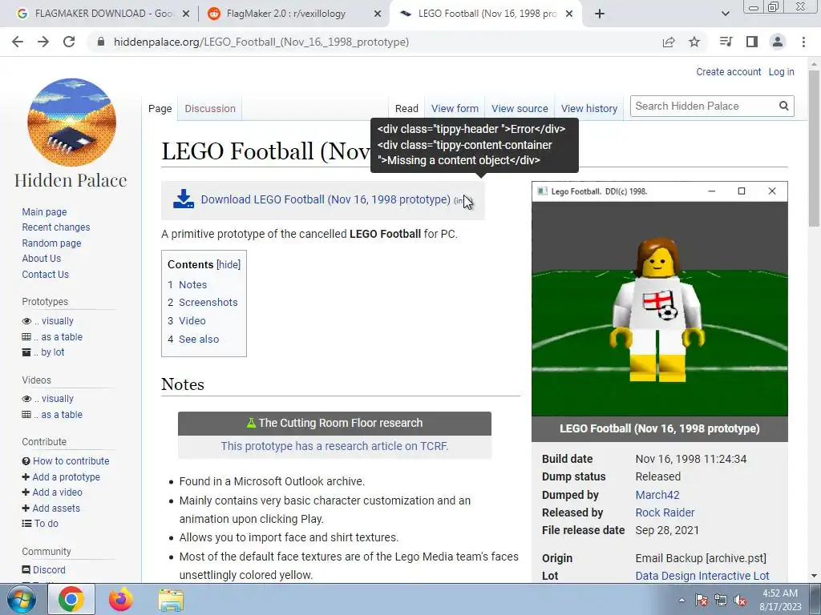Hide the Contents table with [hide]
The height and width of the screenshot is (615, 821).
tap(229, 264)
